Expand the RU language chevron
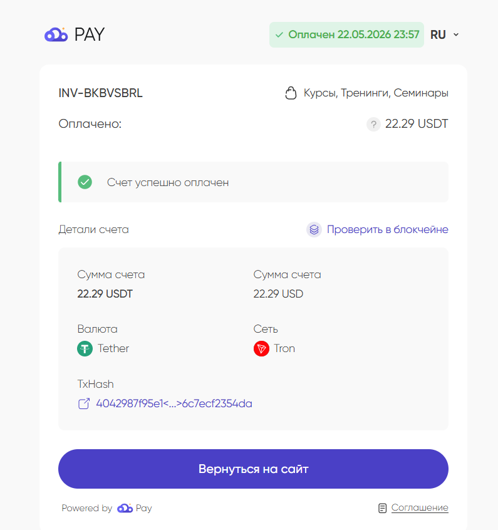The image size is (498, 530). 456,34
